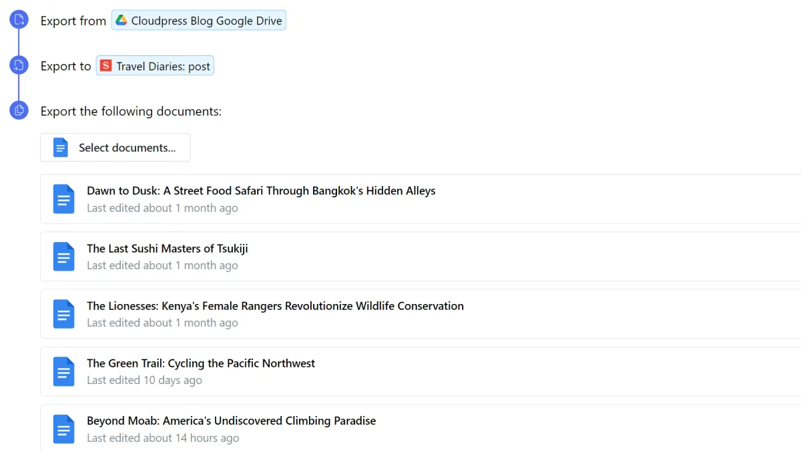Click the Last edited 10 days ago text
Viewport: 801px width, 450px height.
pos(144,380)
